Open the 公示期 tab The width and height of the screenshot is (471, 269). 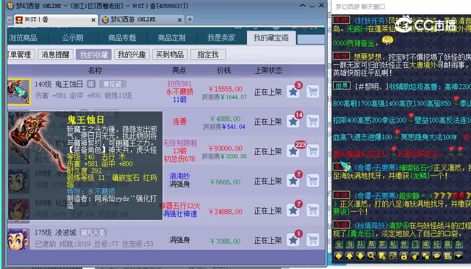point(73,38)
